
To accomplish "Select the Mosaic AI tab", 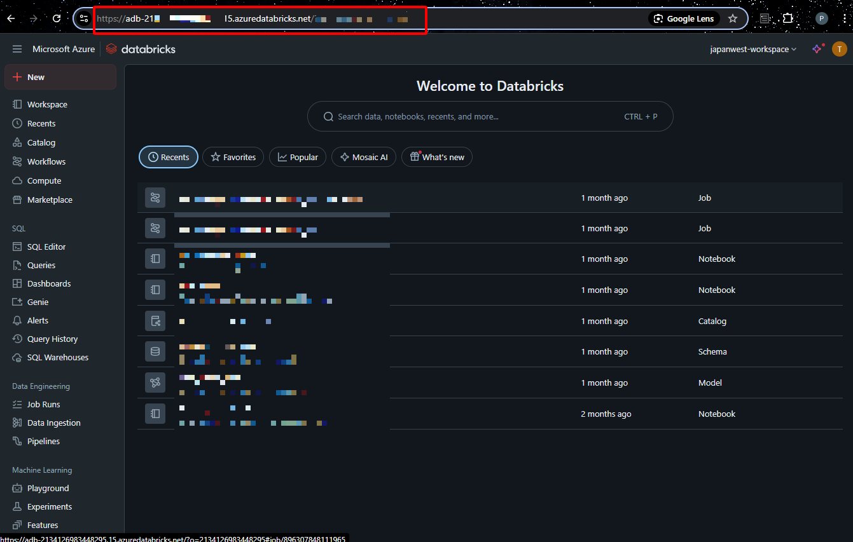I will pos(364,157).
